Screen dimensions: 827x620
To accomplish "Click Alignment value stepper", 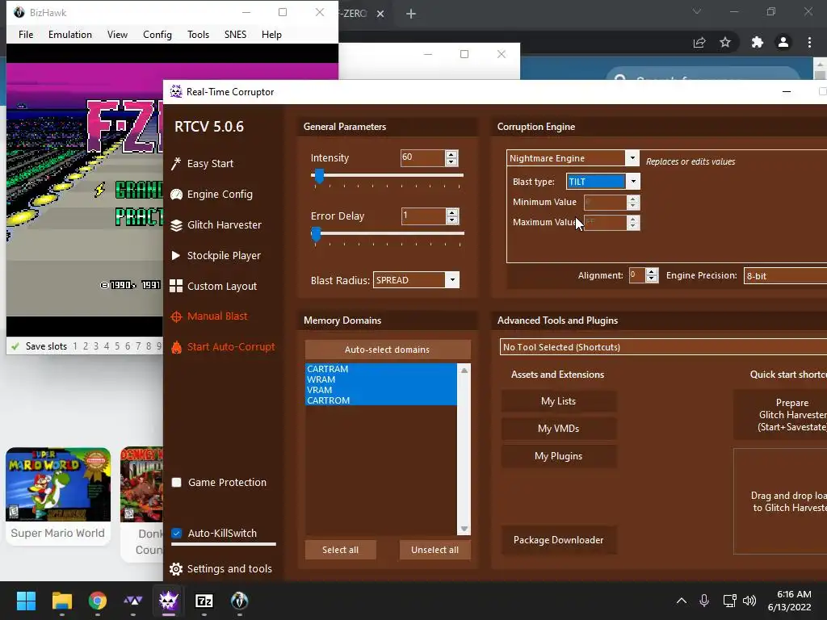I will pyautogui.click(x=652, y=275).
